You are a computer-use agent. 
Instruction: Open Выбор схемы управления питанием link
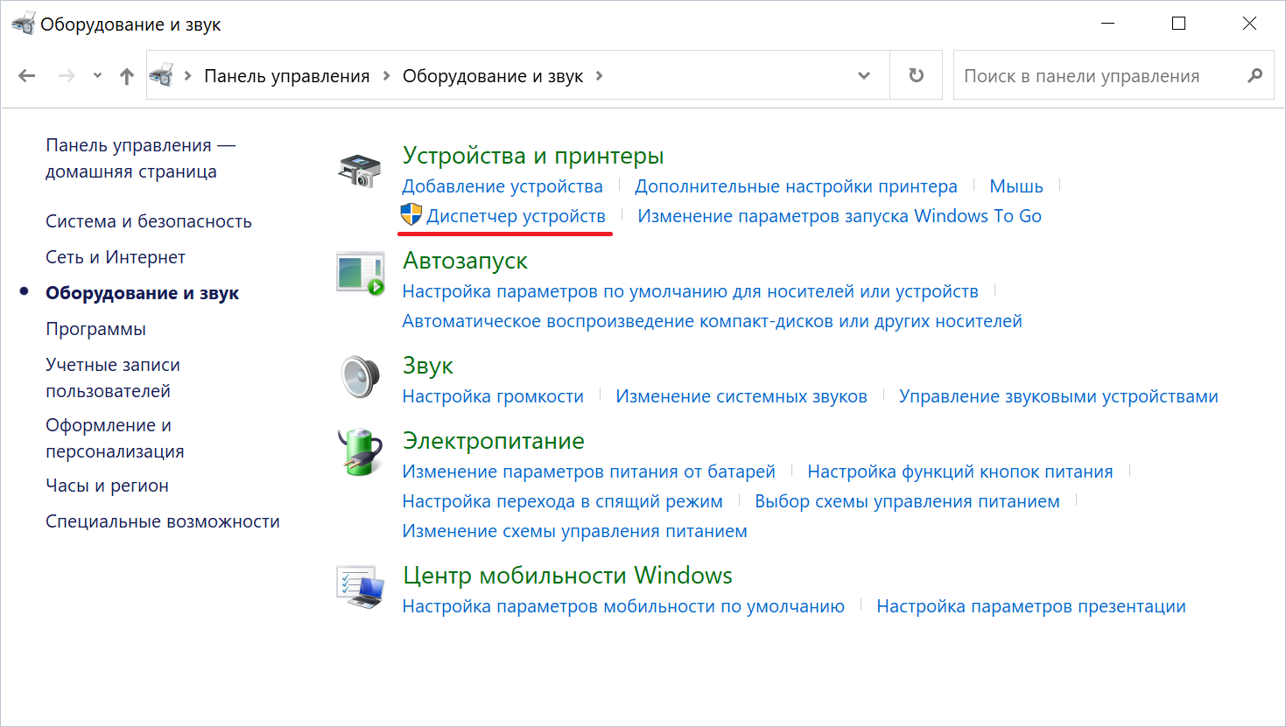pos(907,501)
